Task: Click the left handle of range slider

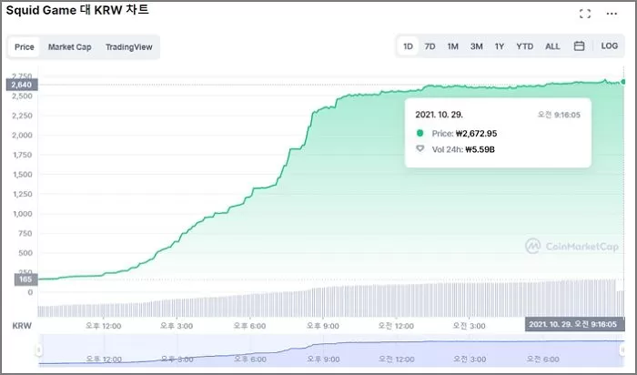Action: pyautogui.click(x=38, y=350)
